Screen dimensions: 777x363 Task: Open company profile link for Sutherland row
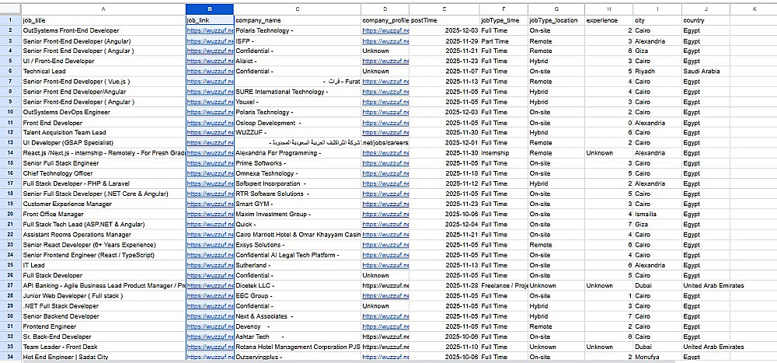point(385,265)
